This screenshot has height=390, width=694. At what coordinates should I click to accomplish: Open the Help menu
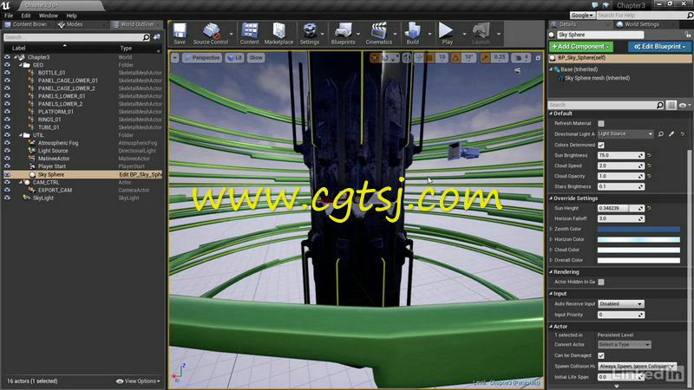[71, 16]
